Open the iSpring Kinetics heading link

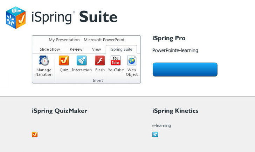pyautogui.click(x=175, y=111)
